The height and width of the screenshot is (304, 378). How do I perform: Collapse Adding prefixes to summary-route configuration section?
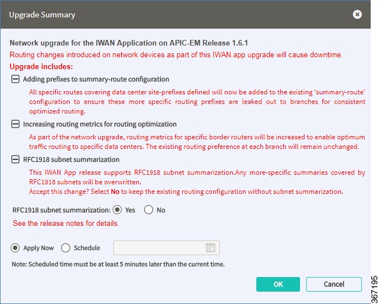pos(16,79)
